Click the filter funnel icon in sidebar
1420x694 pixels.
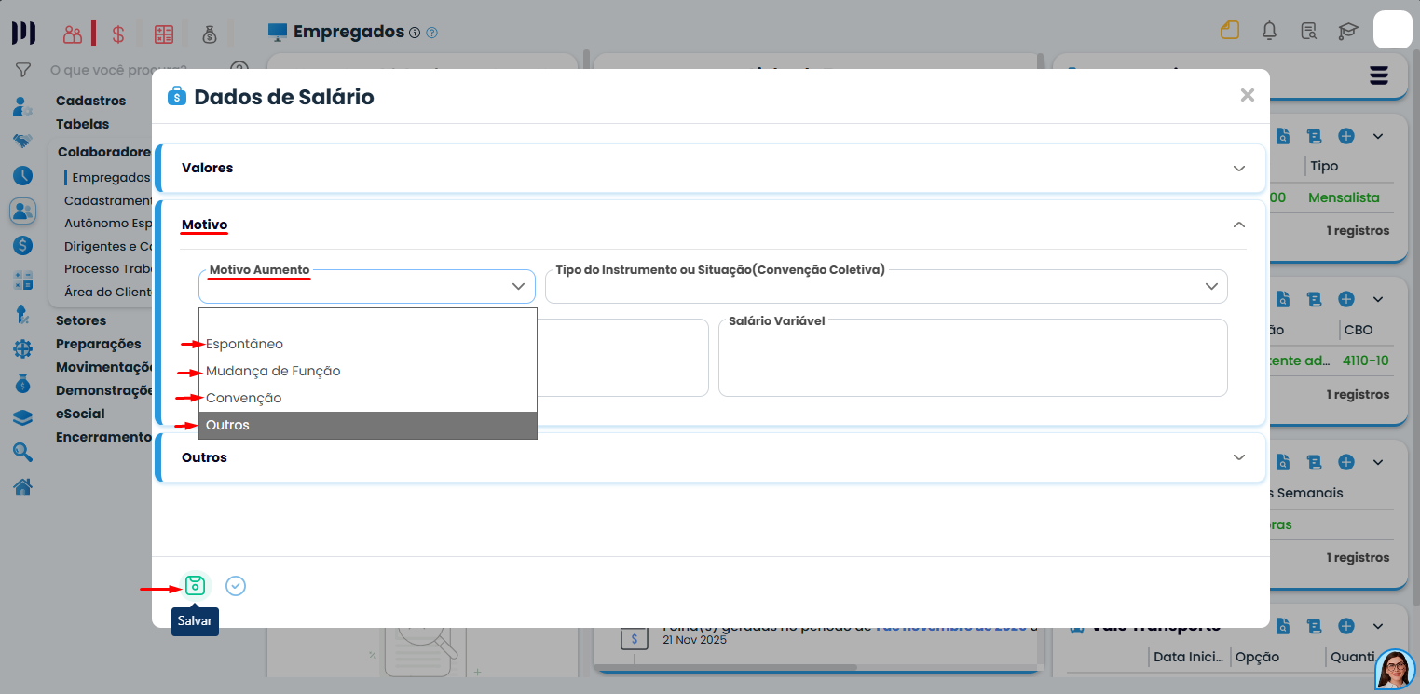point(23,70)
